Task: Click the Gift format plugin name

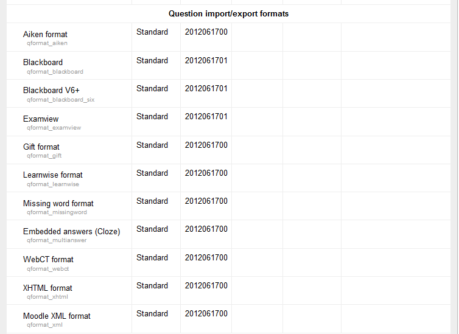Action: point(41,147)
